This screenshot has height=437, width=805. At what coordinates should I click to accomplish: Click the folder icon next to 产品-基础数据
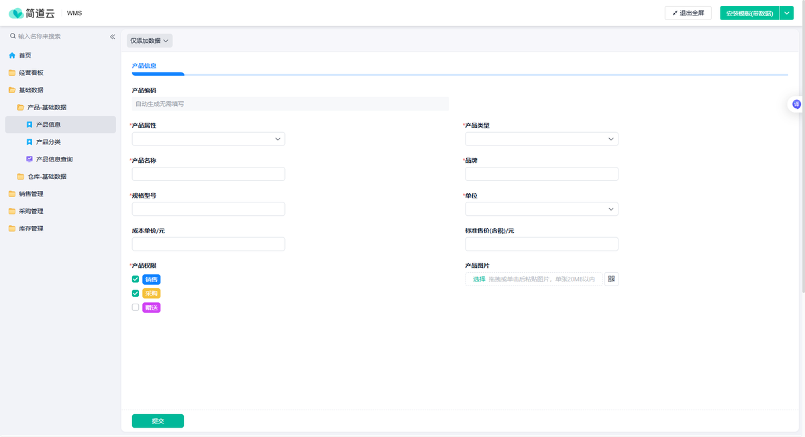(x=21, y=107)
